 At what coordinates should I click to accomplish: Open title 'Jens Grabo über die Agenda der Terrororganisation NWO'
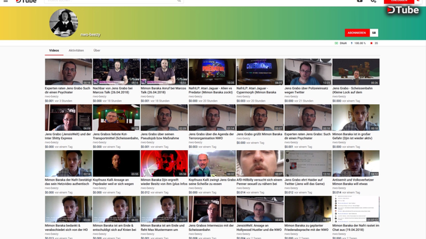212,136
